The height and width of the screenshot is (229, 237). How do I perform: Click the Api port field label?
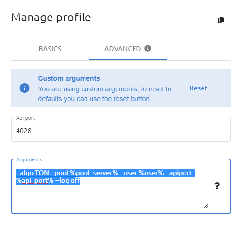click(25, 118)
